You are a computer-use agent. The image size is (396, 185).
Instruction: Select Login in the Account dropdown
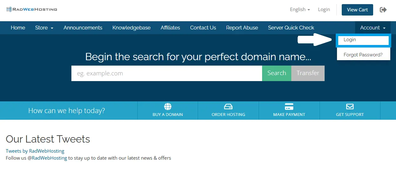pyautogui.click(x=364, y=40)
